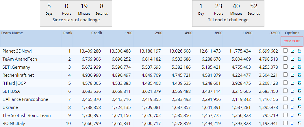The height and width of the screenshot is (127, 304).
Task: Open the chart icon for SETI.Germany
Action: click(x=292, y=67)
